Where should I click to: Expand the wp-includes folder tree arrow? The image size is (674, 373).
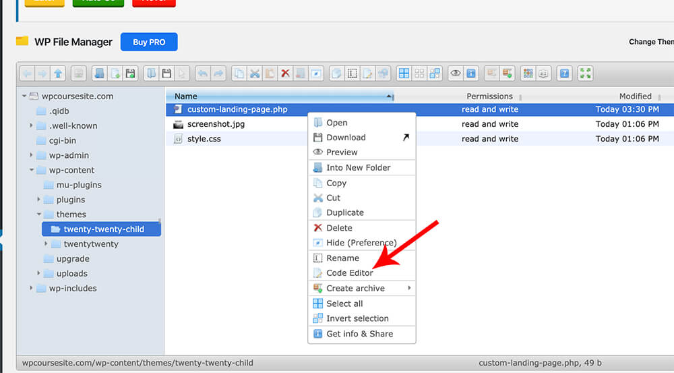[32, 289]
